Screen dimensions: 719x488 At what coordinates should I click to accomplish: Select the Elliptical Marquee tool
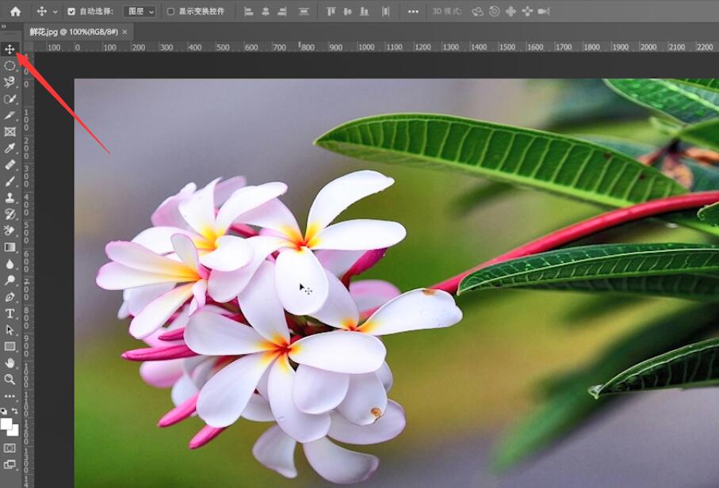[x=10, y=66]
